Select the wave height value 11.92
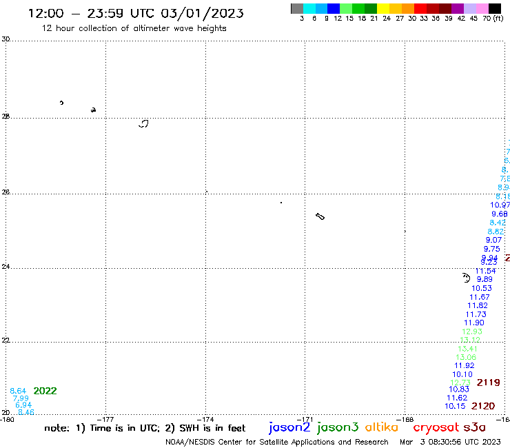This screenshot has width=510, height=448. coord(464,366)
